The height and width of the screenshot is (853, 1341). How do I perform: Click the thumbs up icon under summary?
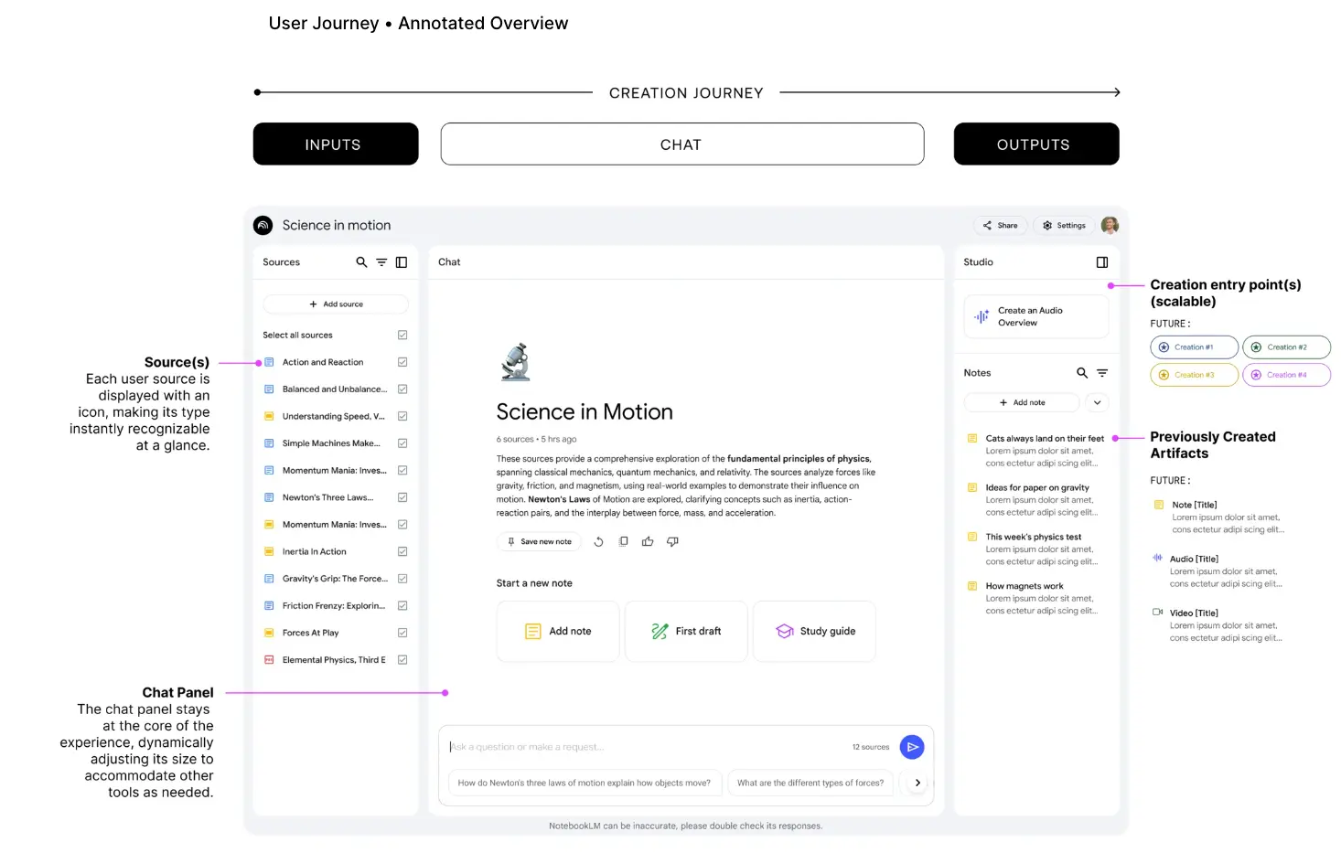(648, 542)
